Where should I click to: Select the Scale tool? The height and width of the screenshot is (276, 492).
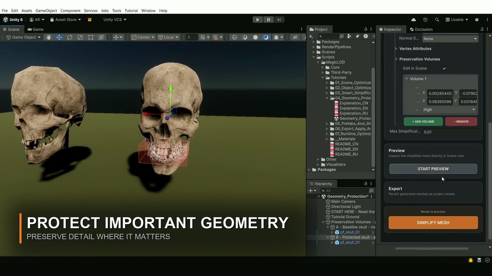80,37
